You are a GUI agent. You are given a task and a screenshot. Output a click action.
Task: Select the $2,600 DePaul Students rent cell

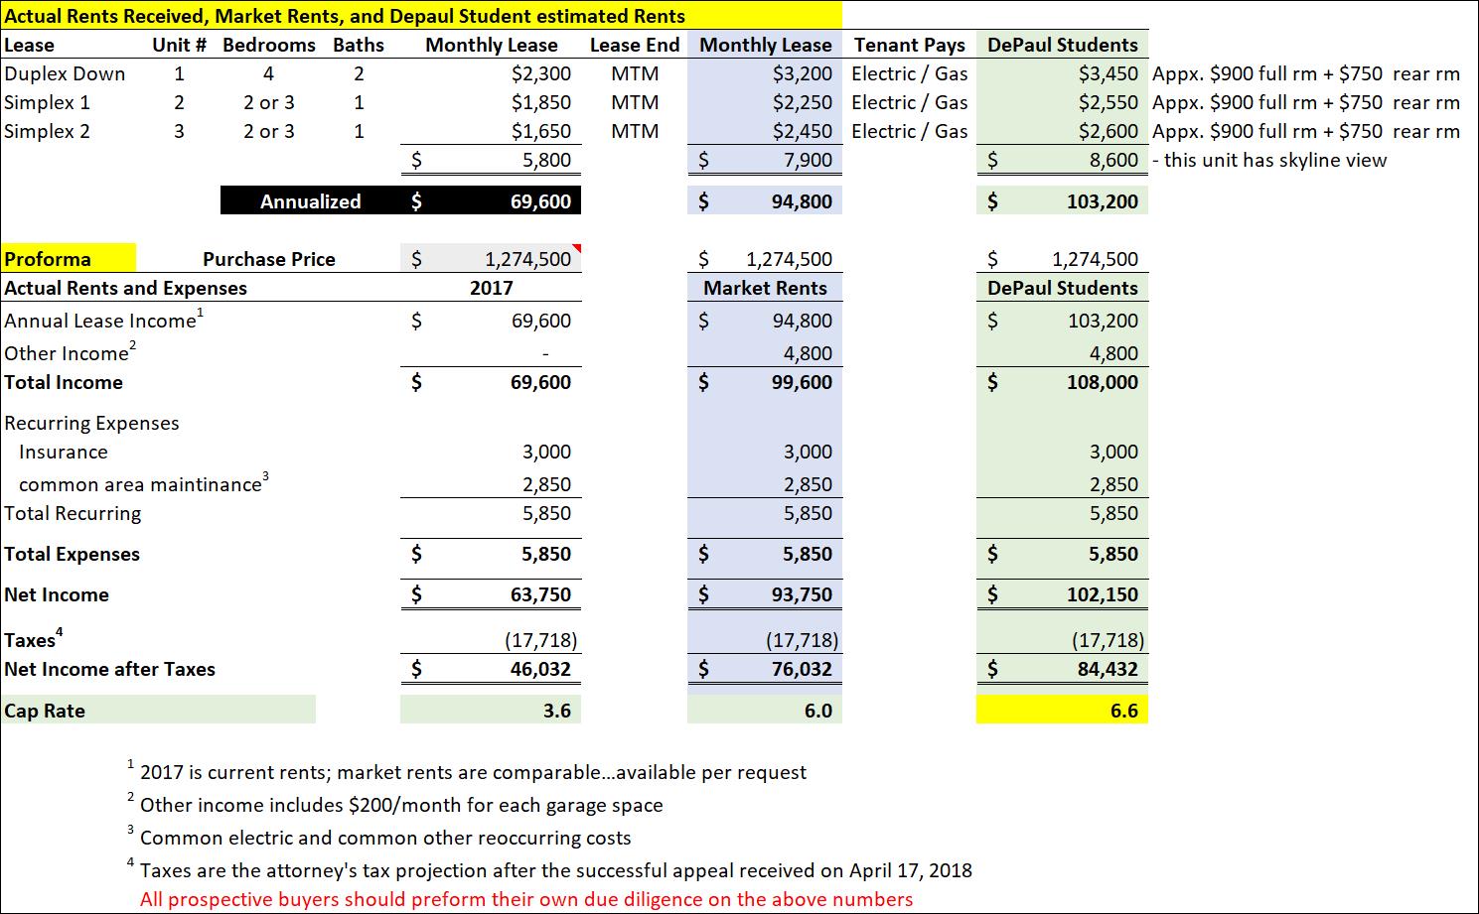pos(1063,131)
